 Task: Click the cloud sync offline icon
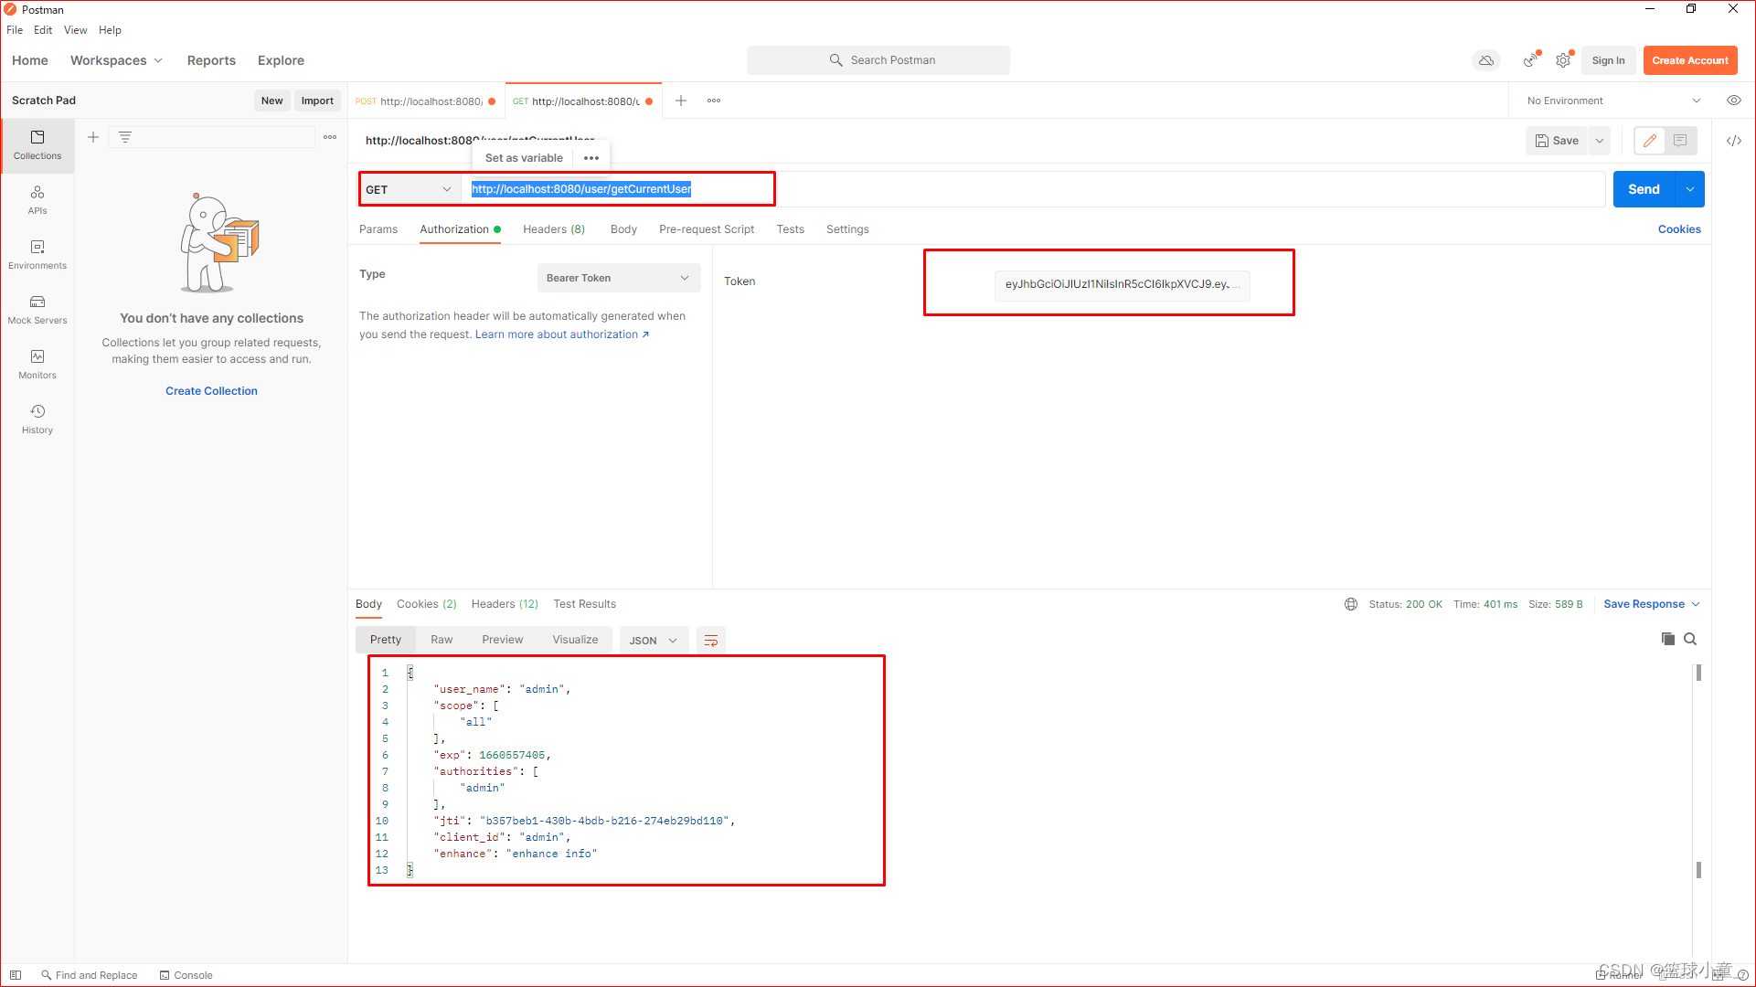[1486, 60]
